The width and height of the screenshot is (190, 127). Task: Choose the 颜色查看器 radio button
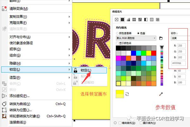click(117, 33)
